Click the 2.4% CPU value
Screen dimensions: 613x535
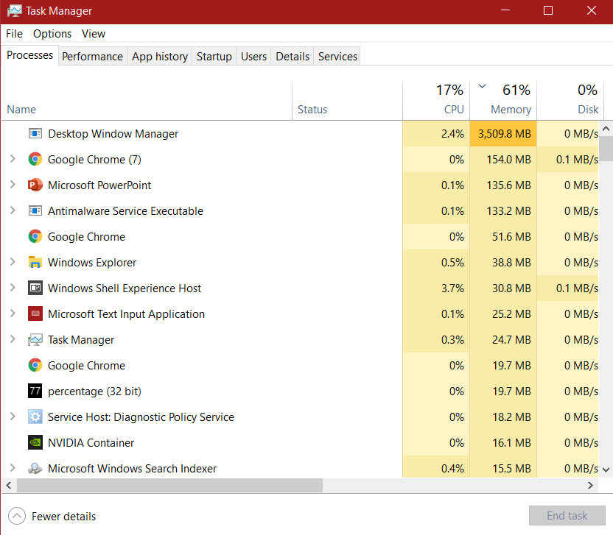452,133
